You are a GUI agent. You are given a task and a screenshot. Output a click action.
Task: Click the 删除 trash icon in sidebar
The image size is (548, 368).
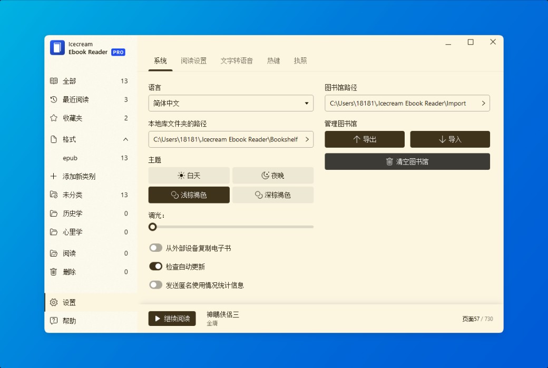[x=53, y=272]
